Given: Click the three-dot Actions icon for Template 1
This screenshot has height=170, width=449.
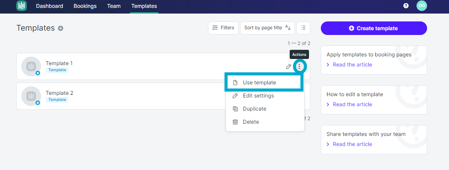Looking at the screenshot, I should 299,67.
